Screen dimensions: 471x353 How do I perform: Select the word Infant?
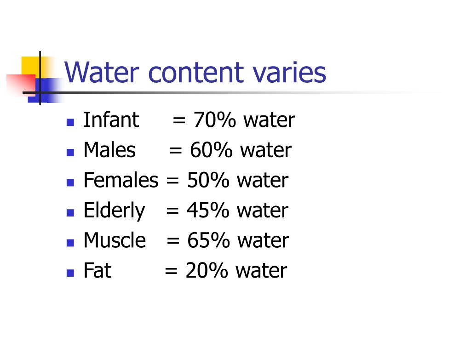111,120
